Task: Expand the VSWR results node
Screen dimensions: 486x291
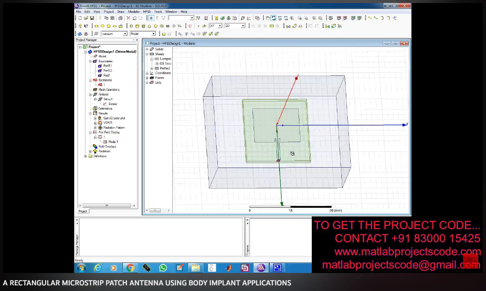Action: (95, 123)
